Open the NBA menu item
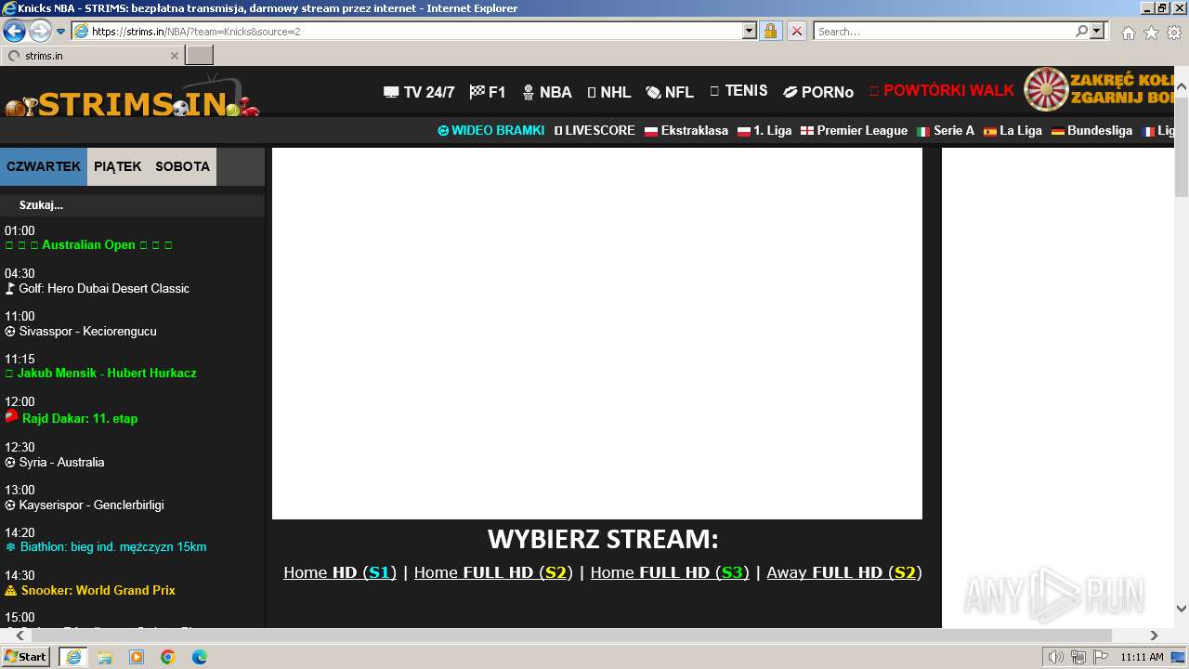This screenshot has height=669, width=1189. 547,92
